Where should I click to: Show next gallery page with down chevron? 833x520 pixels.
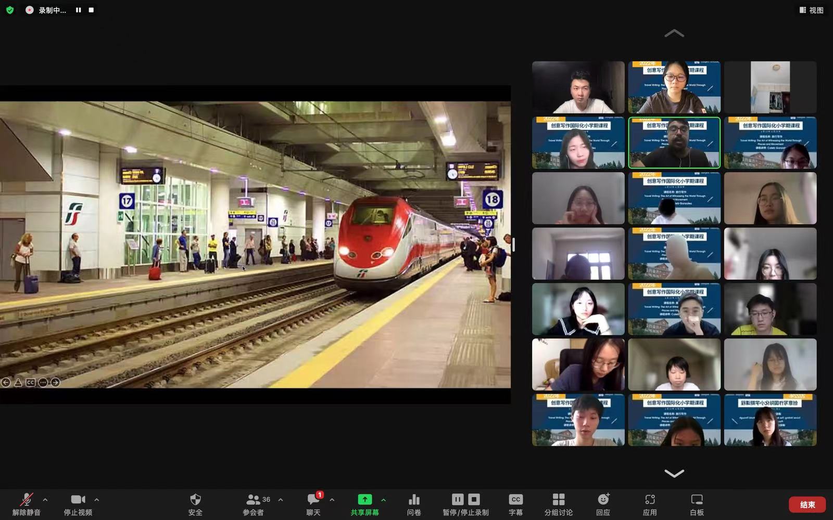tap(674, 473)
